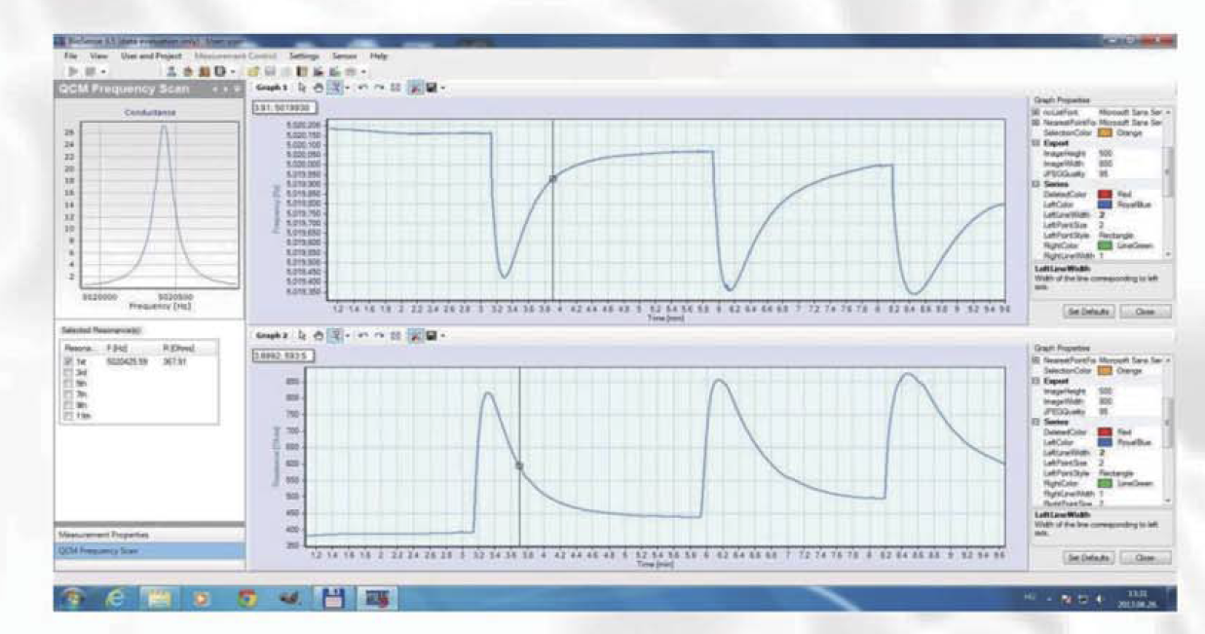The image size is (1205, 634).
Task: Collapse the Series group in upper Graph Properties
Action: point(1036,184)
